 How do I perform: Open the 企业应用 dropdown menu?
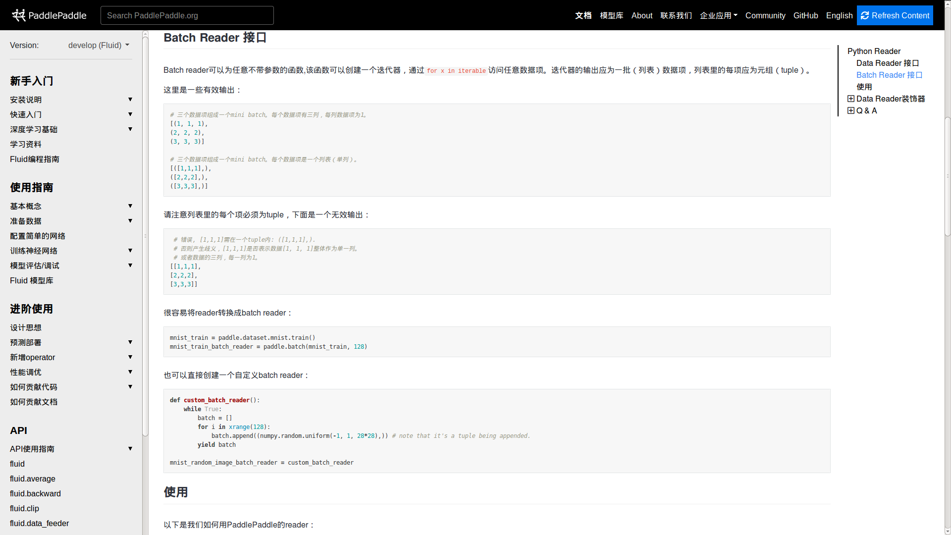click(718, 15)
